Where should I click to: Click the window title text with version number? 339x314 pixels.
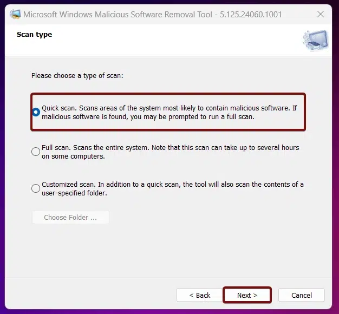[152, 15]
